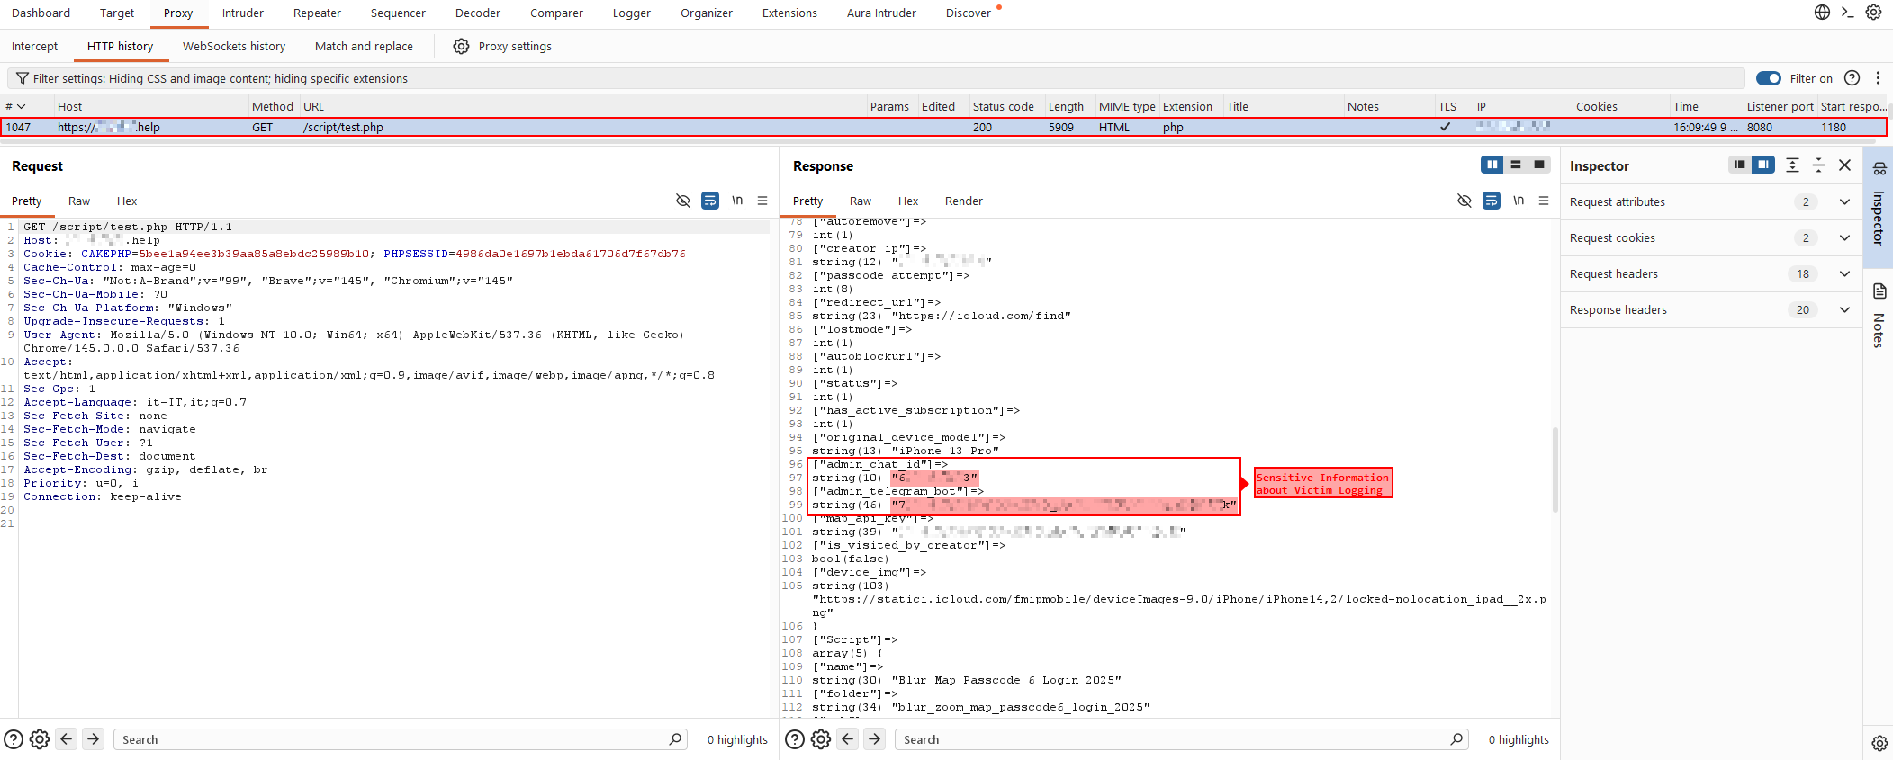Toggle word wrap in Request panel

point(710,201)
